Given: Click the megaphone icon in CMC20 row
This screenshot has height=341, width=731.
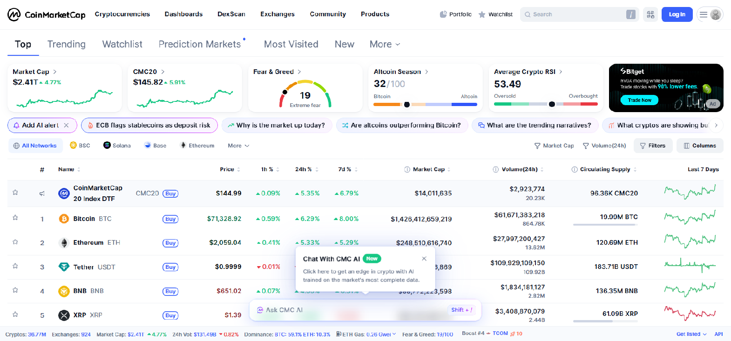Looking at the screenshot, I should 42,194.
